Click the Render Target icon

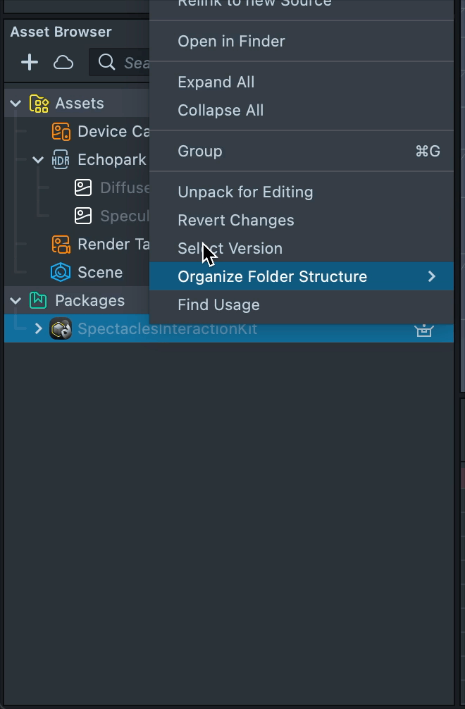(x=61, y=245)
